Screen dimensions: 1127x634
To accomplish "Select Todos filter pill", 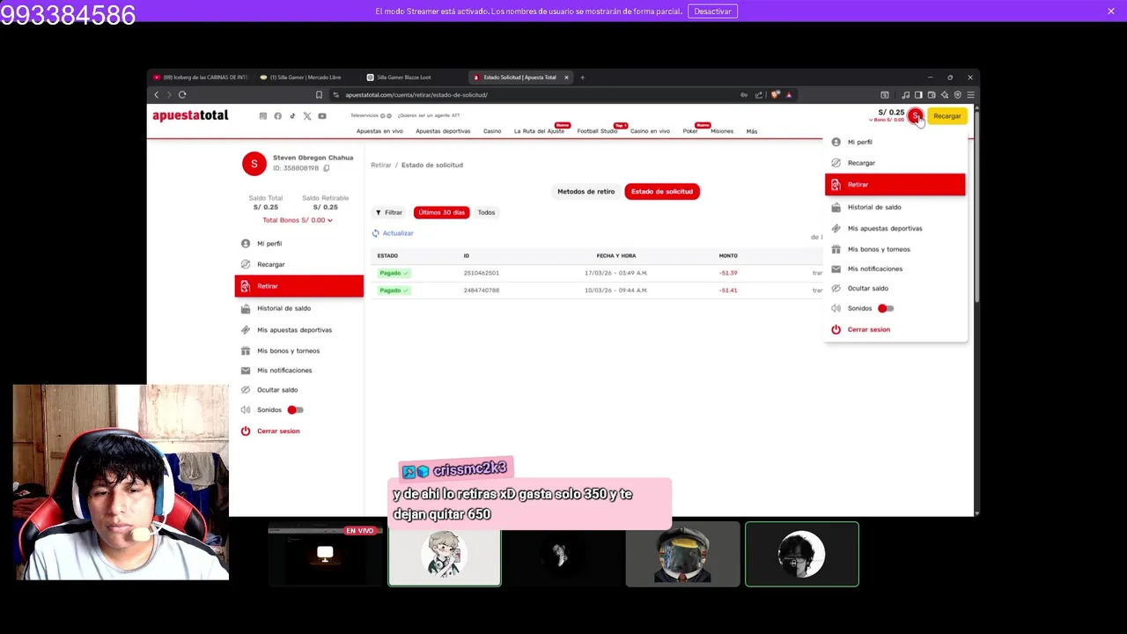I will [486, 212].
